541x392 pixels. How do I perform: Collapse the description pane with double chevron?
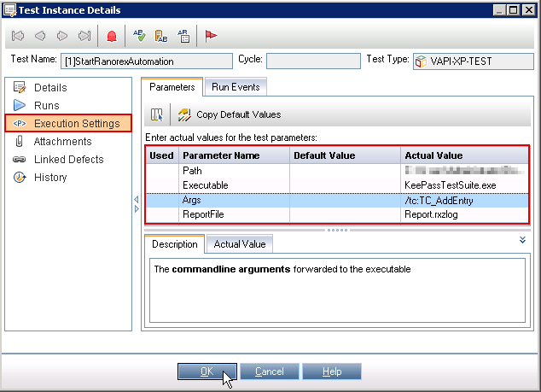pyautogui.click(x=522, y=240)
